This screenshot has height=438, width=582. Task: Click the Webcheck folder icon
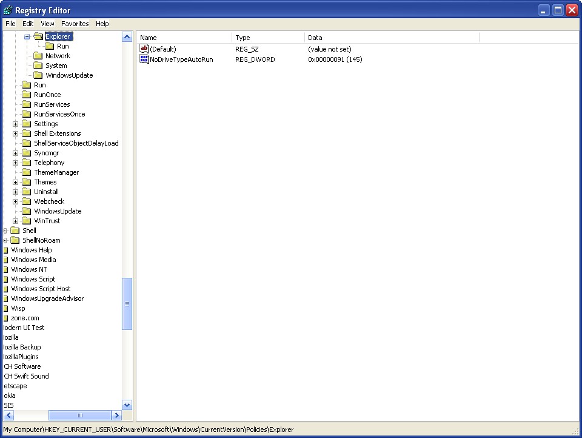pyautogui.click(x=26, y=201)
